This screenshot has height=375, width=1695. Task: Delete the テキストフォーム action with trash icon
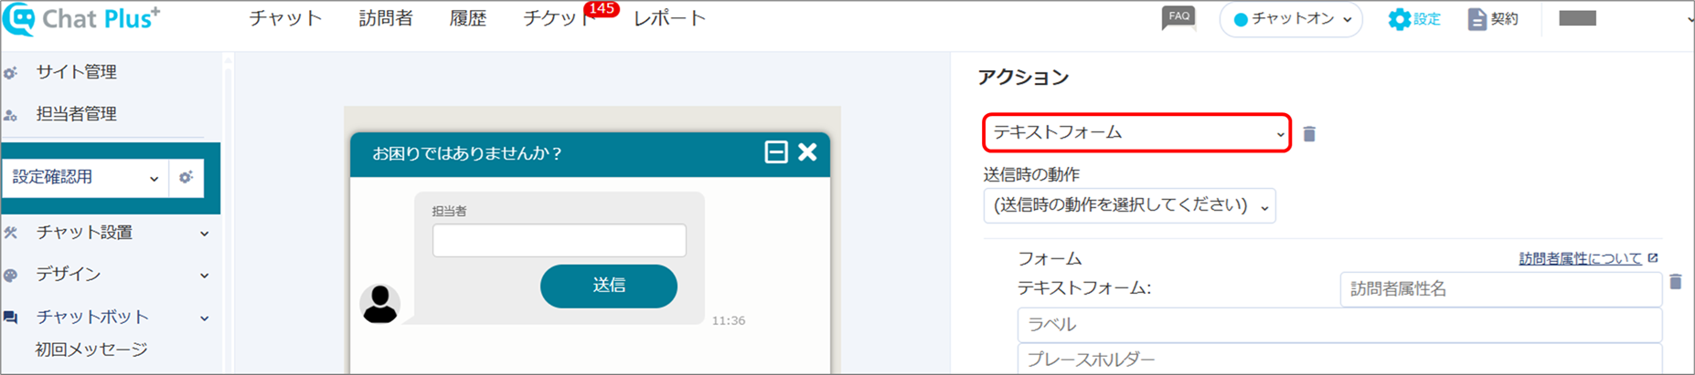1309,134
